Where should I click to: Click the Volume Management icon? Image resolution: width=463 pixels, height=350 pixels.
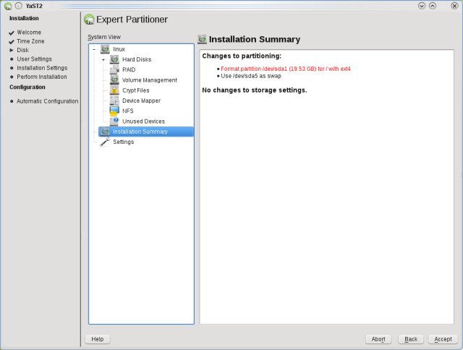pyautogui.click(x=114, y=80)
